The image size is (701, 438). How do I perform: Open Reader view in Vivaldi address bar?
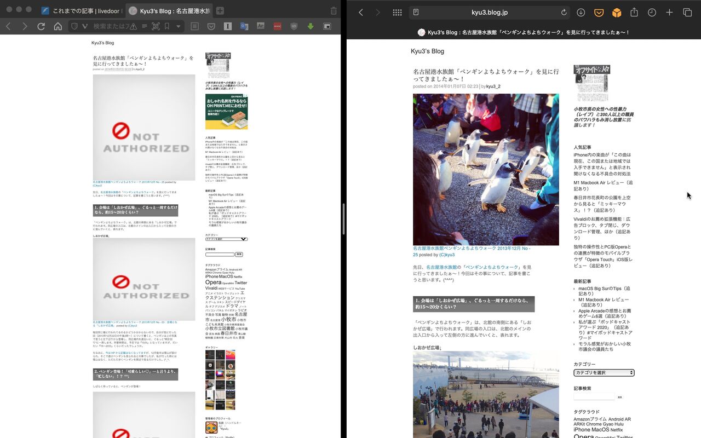click(145, 26)
